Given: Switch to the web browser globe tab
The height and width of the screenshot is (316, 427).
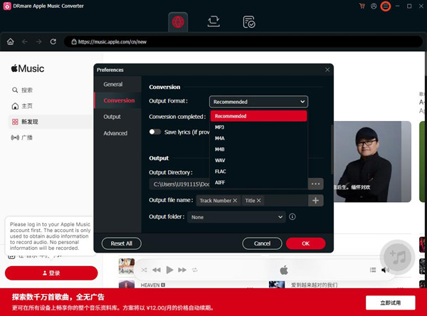Looking at the screenshot, I should pos(178,22).
